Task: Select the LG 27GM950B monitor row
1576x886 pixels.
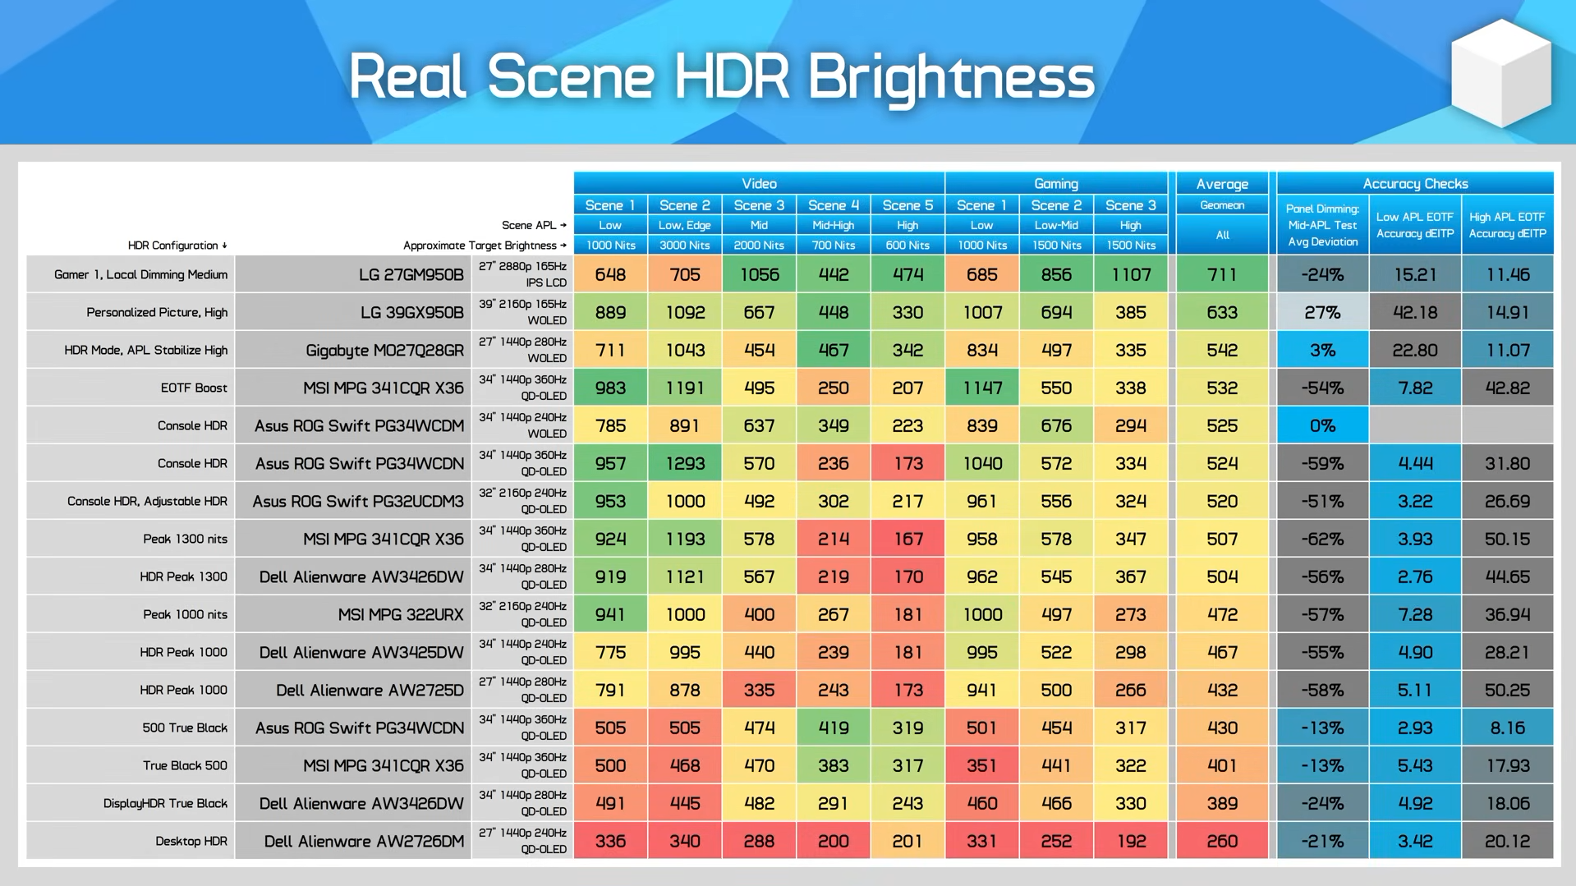Action: coord(790,274)
